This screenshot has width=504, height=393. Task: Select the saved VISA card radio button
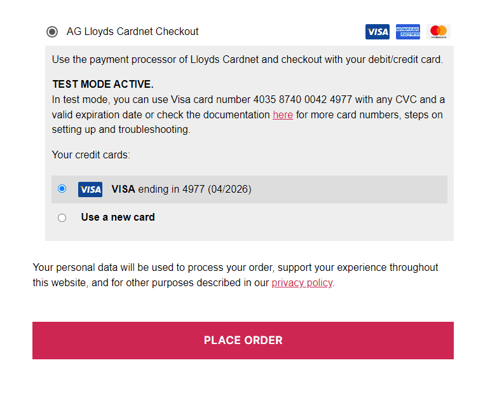pyautogui.click(x=62, y=189)
